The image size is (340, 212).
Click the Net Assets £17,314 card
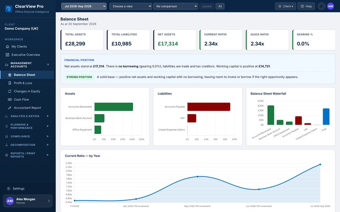coord(175,40)
